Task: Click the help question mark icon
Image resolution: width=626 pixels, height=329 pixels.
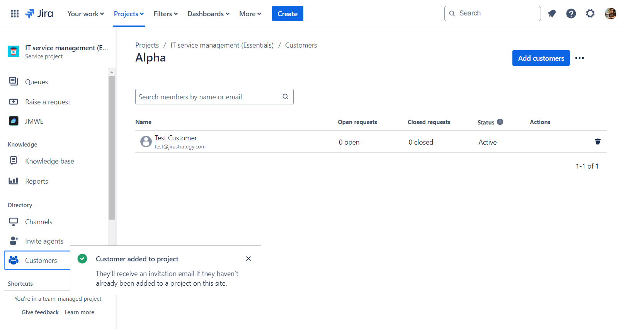Action: (x=571, y=13)
